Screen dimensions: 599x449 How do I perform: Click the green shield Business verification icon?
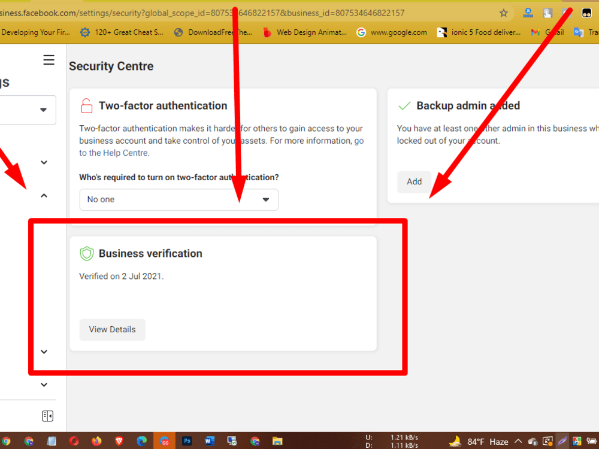tap(87, 253)
